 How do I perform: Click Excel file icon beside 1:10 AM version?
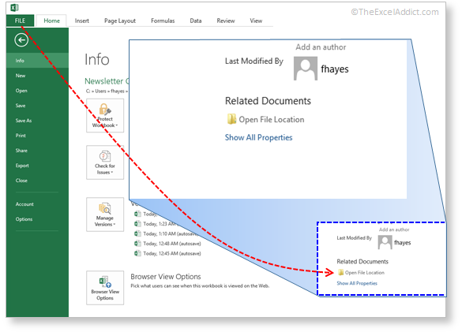[x=137, y=233]
